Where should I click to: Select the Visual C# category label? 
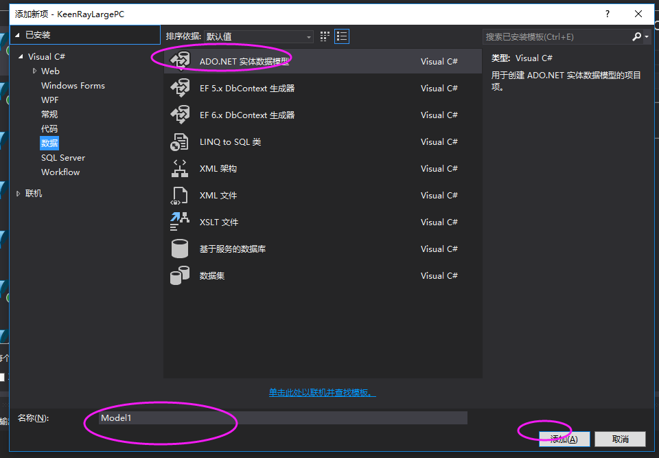pos(47,56)
